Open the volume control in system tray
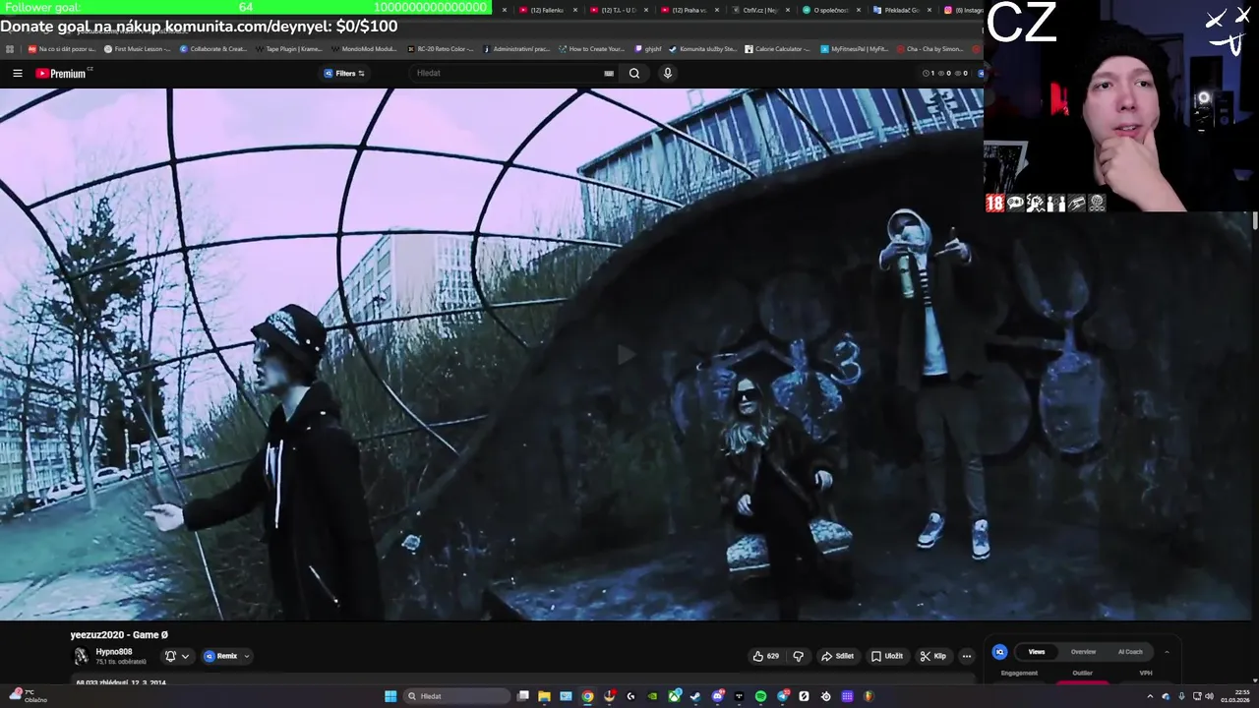The width and height of the screenshot is (1259, 708). click(x=1210, y=696)
